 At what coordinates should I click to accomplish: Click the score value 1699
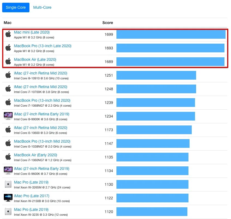click(x=109, y=34)
